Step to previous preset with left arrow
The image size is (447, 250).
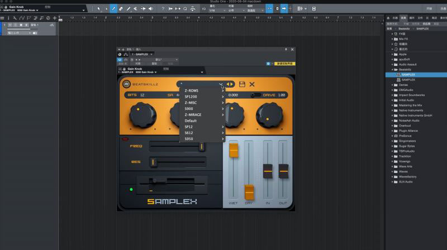228,84
